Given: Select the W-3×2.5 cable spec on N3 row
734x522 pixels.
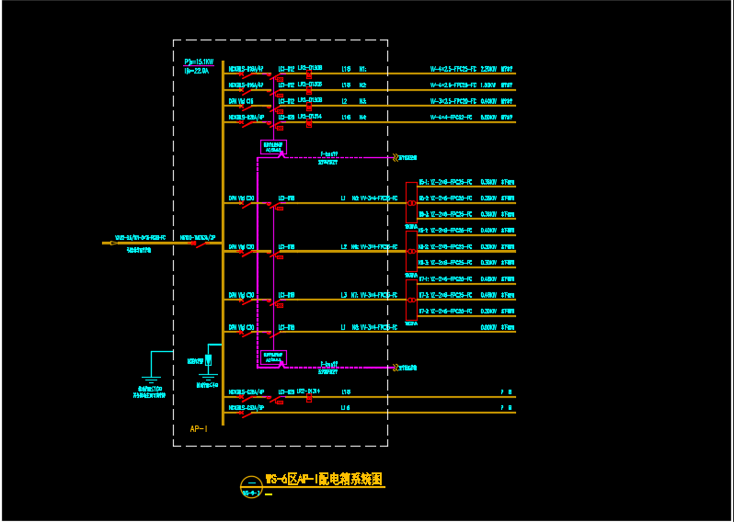Looking at the screenshot, I should (x=453, y=101).
